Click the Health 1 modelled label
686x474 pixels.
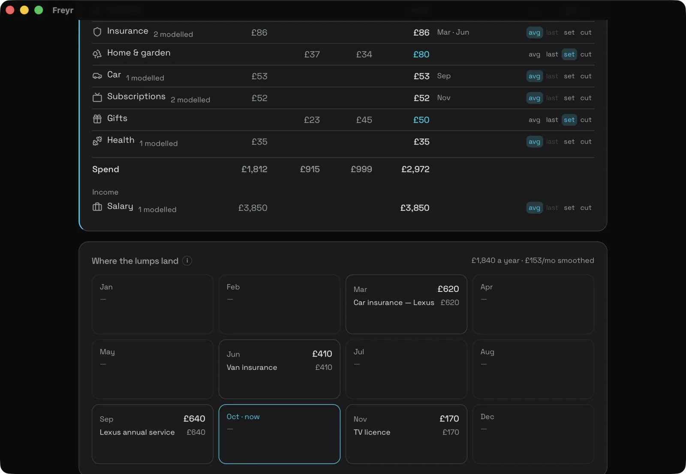(x=158, y=144)
